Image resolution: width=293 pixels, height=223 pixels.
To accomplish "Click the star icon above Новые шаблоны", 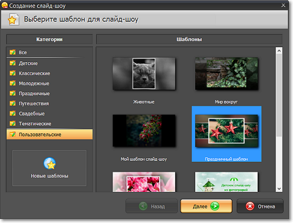I will [x=49, y=163].
